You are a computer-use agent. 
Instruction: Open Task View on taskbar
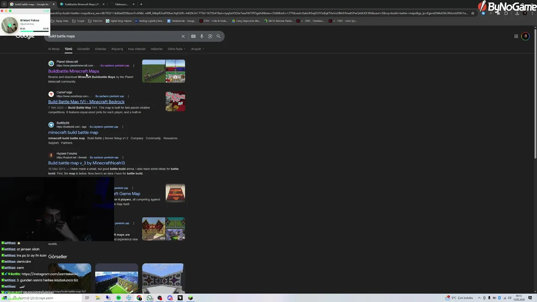point(87,298)
